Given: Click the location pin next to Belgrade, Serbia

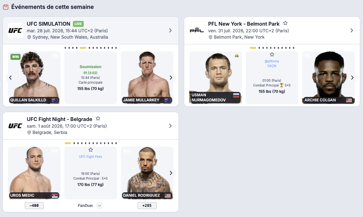Looking at the screenshot, I should click(29, 132).
